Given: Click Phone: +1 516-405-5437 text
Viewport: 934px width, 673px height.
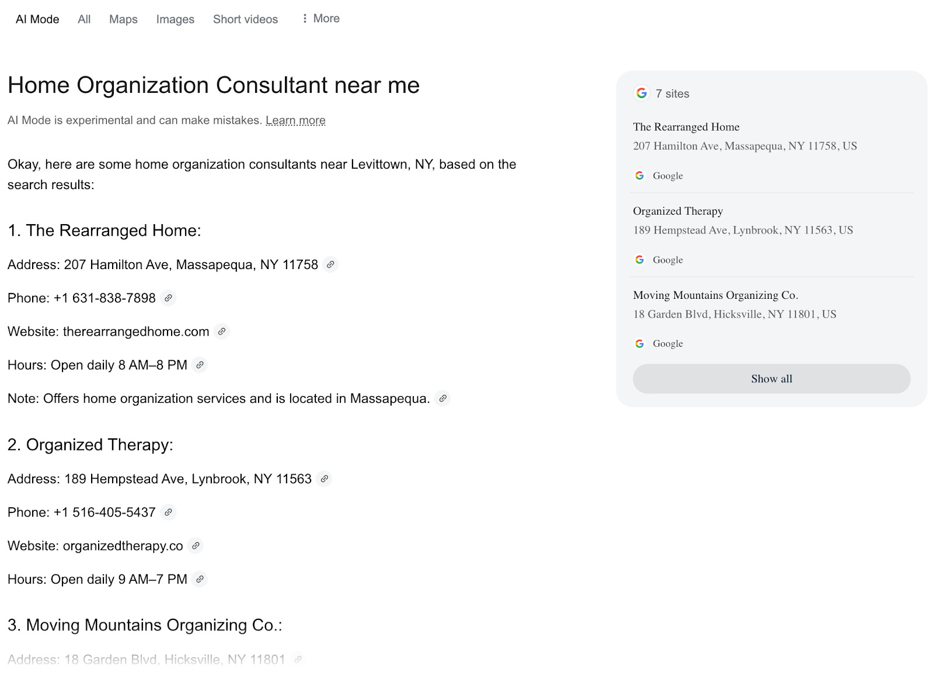Looking at the screenshot, I should pos(82,512).
